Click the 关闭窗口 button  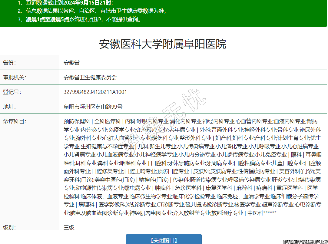click(x=164, y=240)
